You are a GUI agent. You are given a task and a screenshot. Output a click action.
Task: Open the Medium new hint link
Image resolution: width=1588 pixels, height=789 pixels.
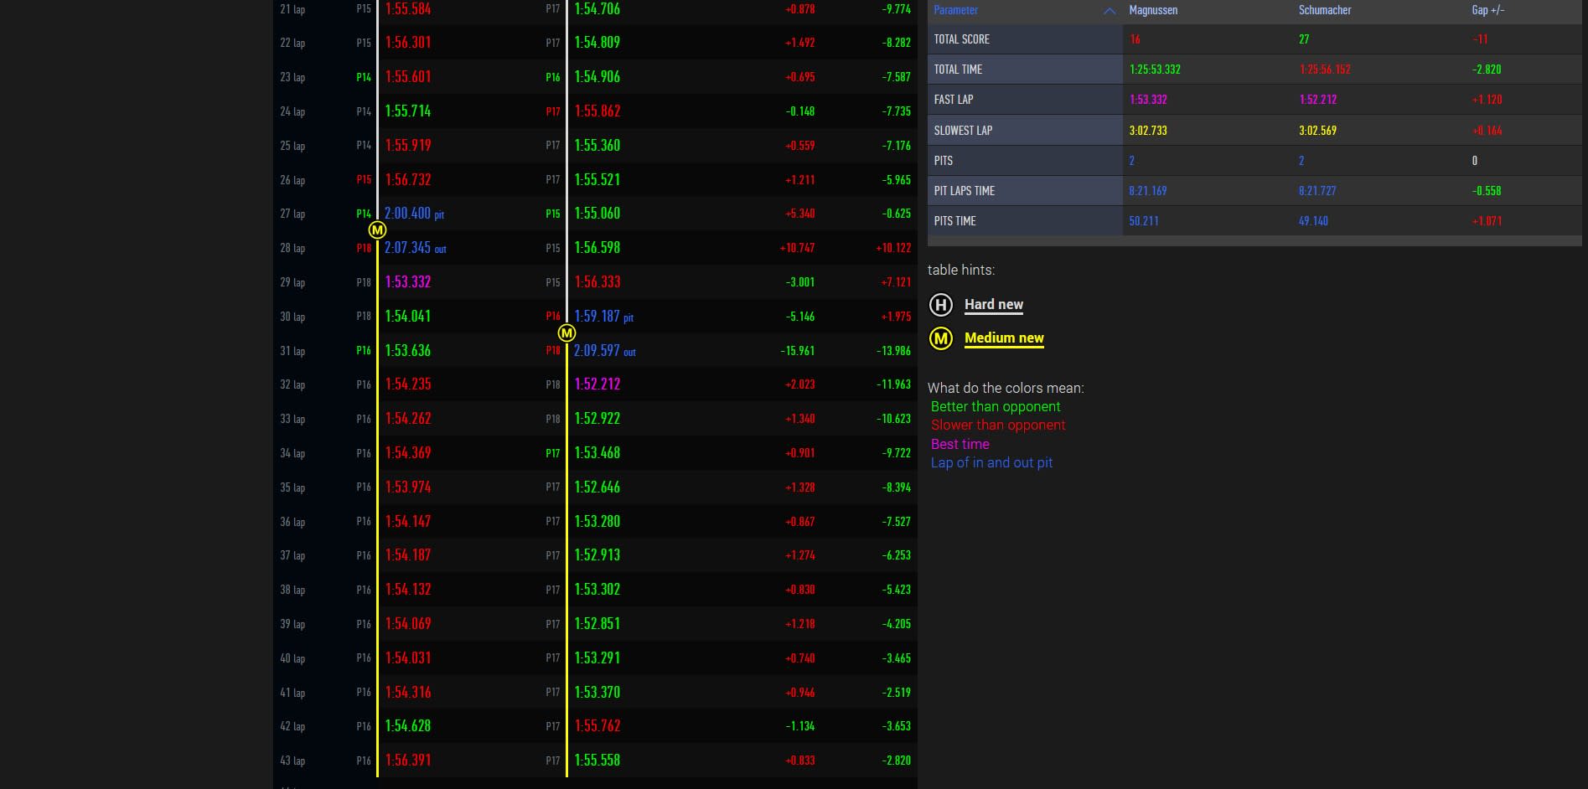click(1004, 338)
